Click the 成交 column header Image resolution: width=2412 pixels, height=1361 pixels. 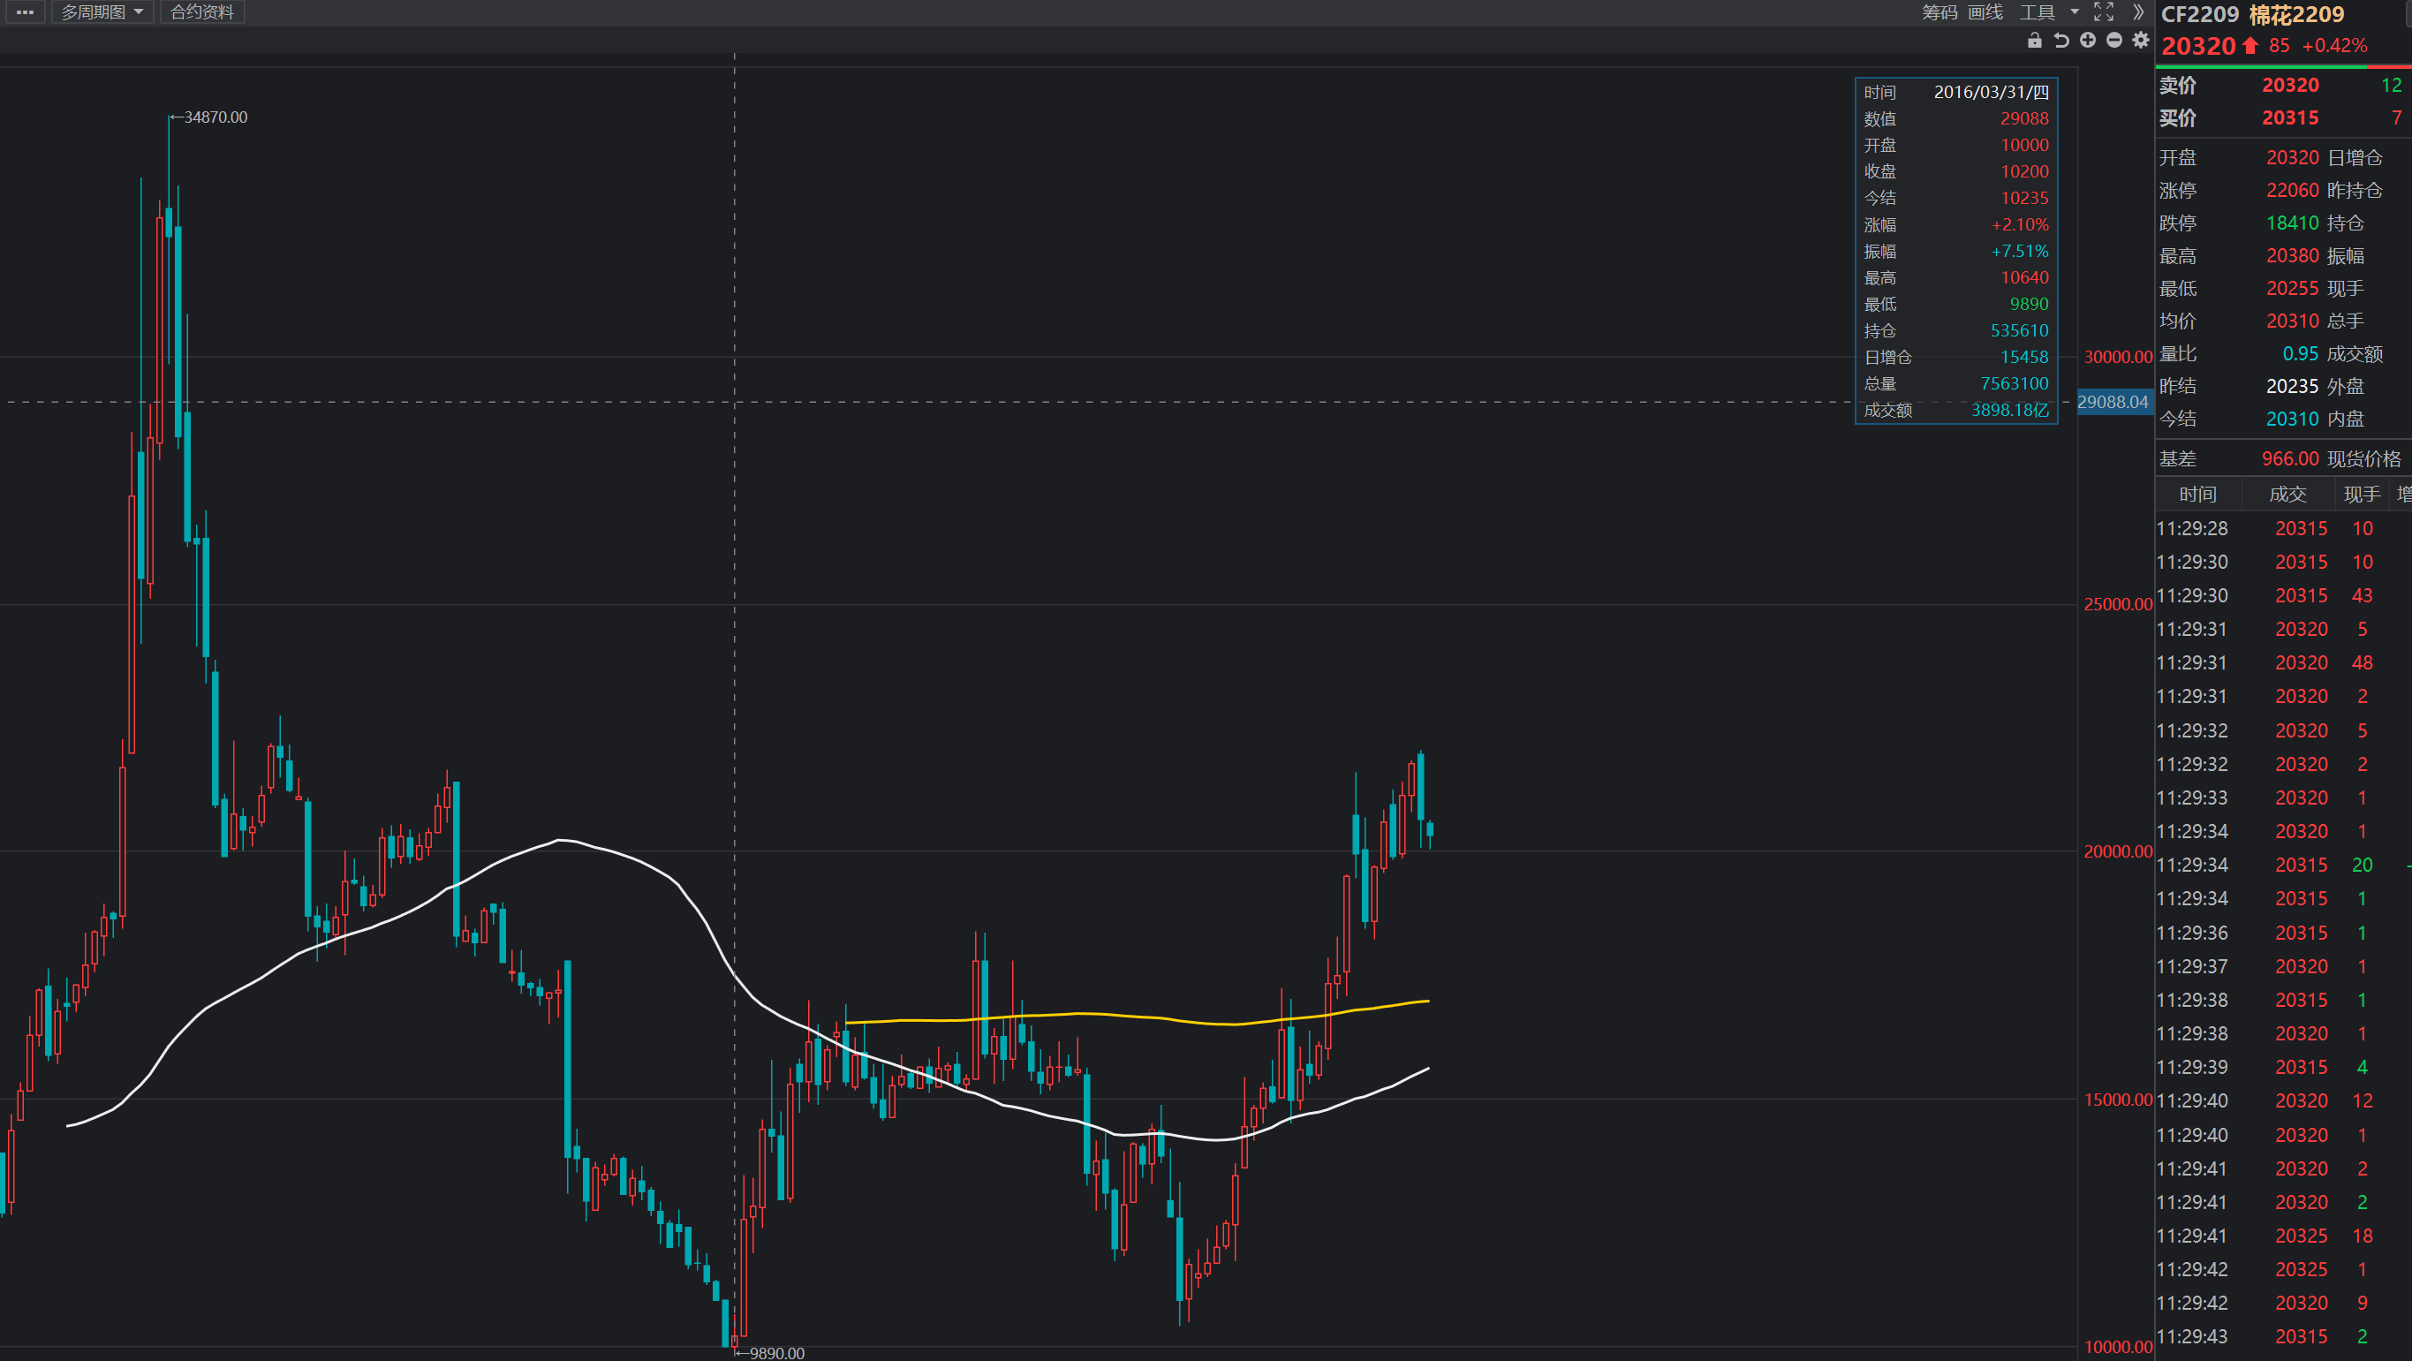[2287, 495]
